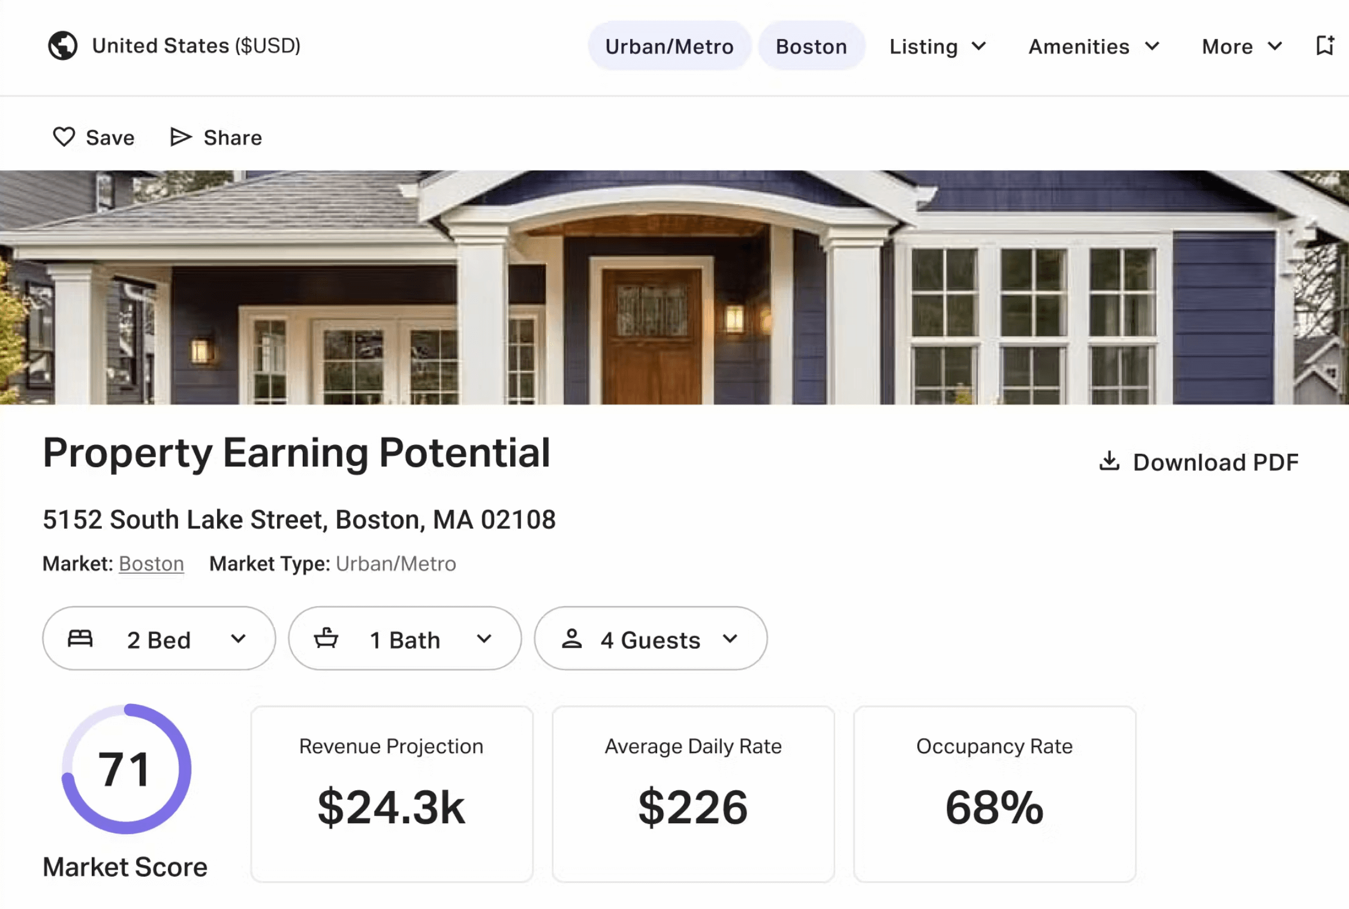Click the house photo banner
1349x909 pixels.
674,287
